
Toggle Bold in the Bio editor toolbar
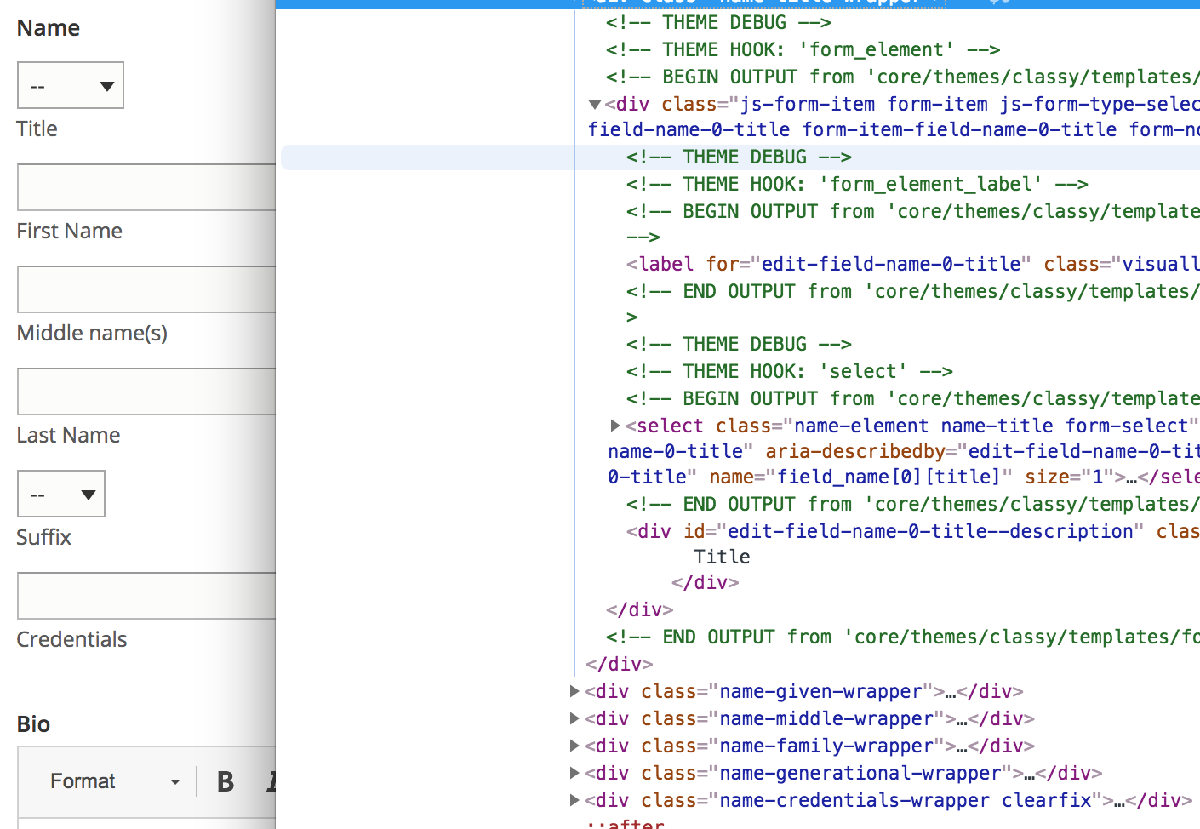click(x=226, y=781)
